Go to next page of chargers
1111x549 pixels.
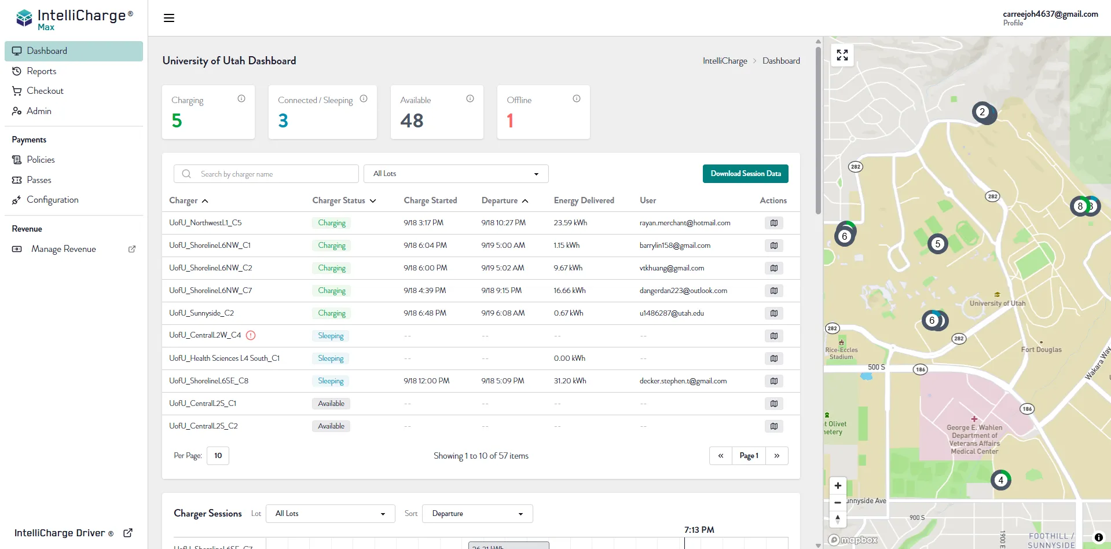click(x=777, y=456)
